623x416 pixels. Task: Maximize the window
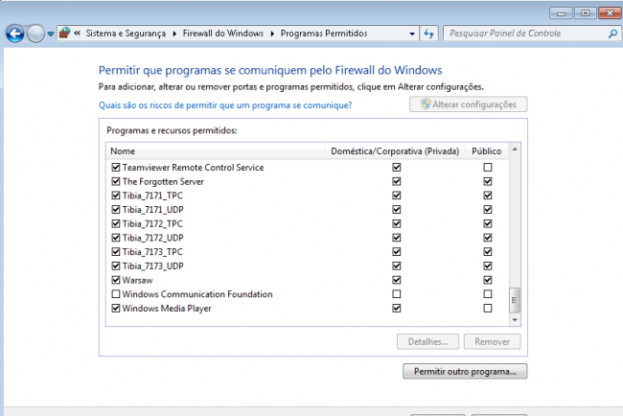[x=586, y=13]
